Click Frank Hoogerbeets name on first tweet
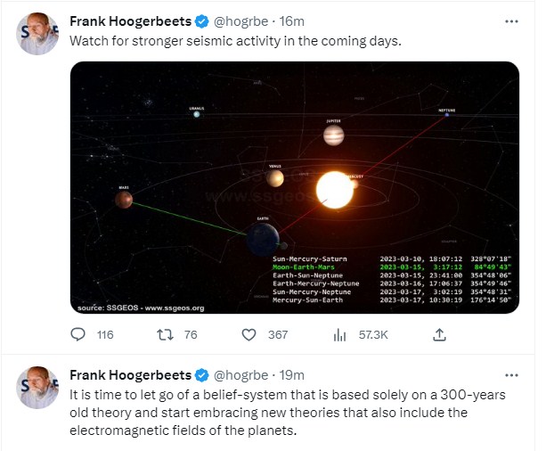This screenshot has width=546, height=451. point(131,20)
